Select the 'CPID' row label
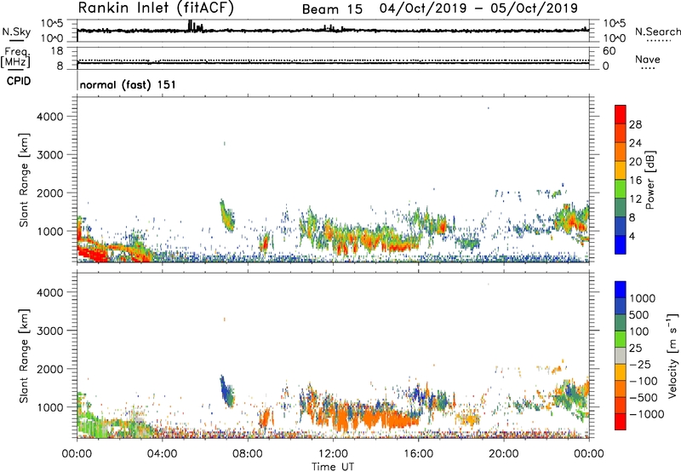Image resolution: width=681 pixels, height=472 pixels. (19, 81)
